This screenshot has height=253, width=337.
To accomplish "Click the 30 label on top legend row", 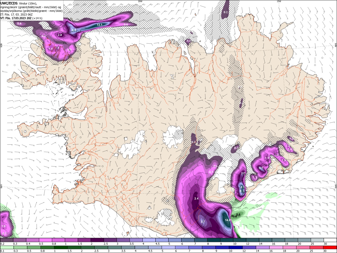I will tap(325, 244).
